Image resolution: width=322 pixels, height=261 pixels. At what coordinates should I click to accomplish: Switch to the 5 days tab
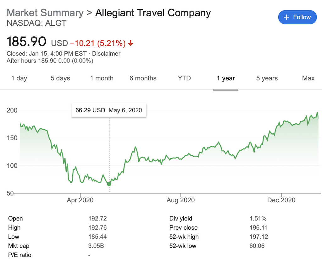(60, 78)
